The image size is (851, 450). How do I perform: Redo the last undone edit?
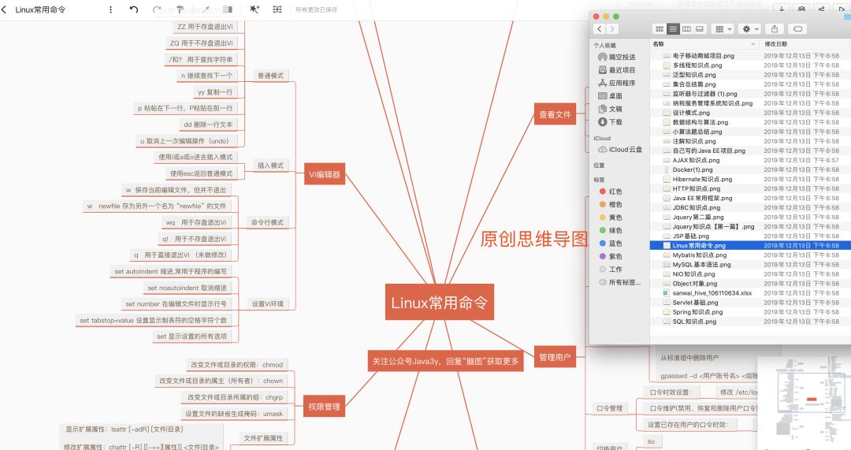coord(156,9)
